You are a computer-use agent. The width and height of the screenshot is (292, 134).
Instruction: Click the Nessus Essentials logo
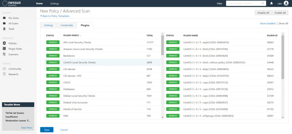point(11,3)
